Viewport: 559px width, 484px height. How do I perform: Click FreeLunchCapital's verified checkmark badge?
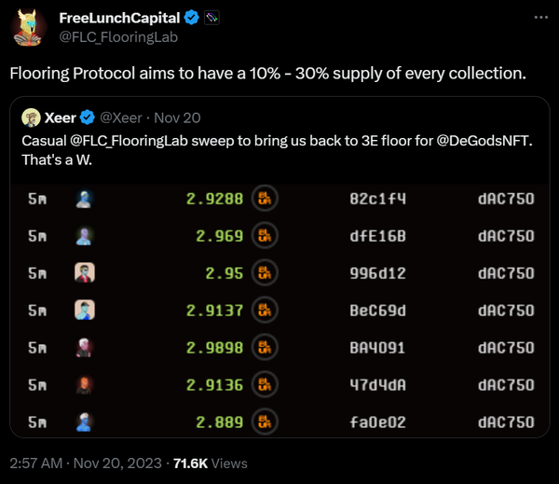(x=191, y=18)
